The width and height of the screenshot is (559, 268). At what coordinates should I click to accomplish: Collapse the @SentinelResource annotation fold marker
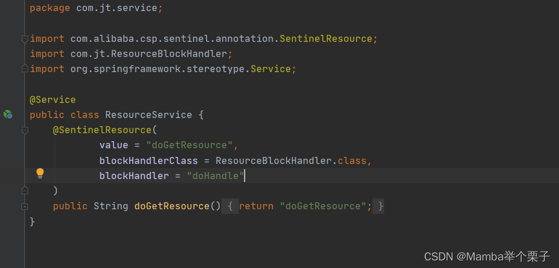click(24, 130)
